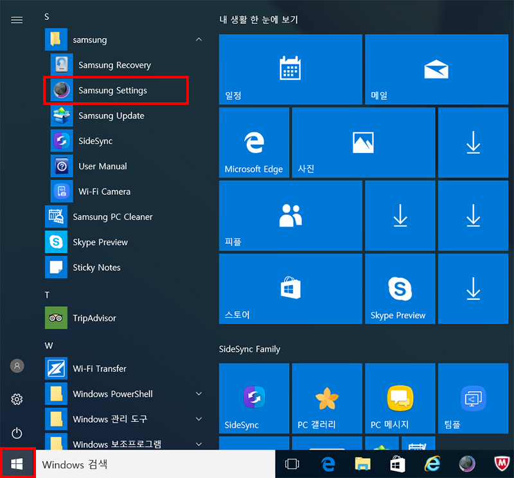This screenshot has height=478, width=514.
Task: Open the Skype Preview tile
Action: click(x=400, y=289)
